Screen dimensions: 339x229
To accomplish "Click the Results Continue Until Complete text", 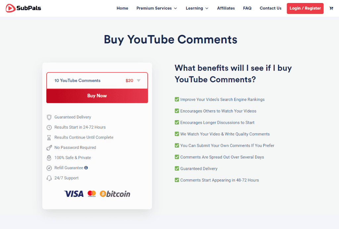I will click(x=84, y=137).
